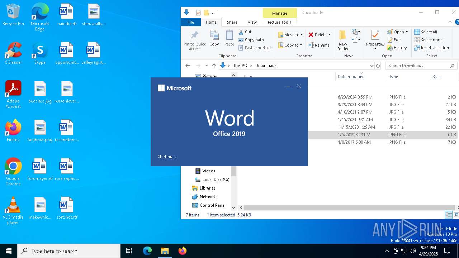Expand the Open button dropdown arrow
The height and width of the screenshot is (258, 459).
click(407, 32)
